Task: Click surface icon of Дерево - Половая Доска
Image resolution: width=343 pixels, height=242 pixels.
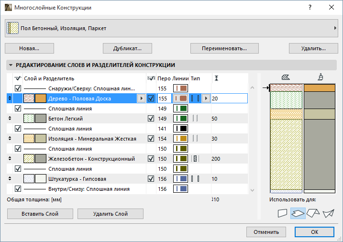Action: [x=41, y=99]
